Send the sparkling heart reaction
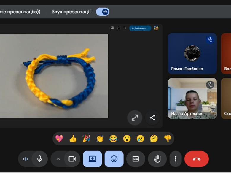 [x=59, y=139]
